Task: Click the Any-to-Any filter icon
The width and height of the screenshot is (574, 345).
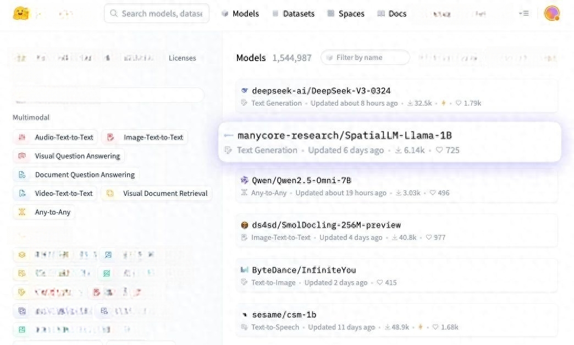Action: pyautogui.click(x=22, y=212)
